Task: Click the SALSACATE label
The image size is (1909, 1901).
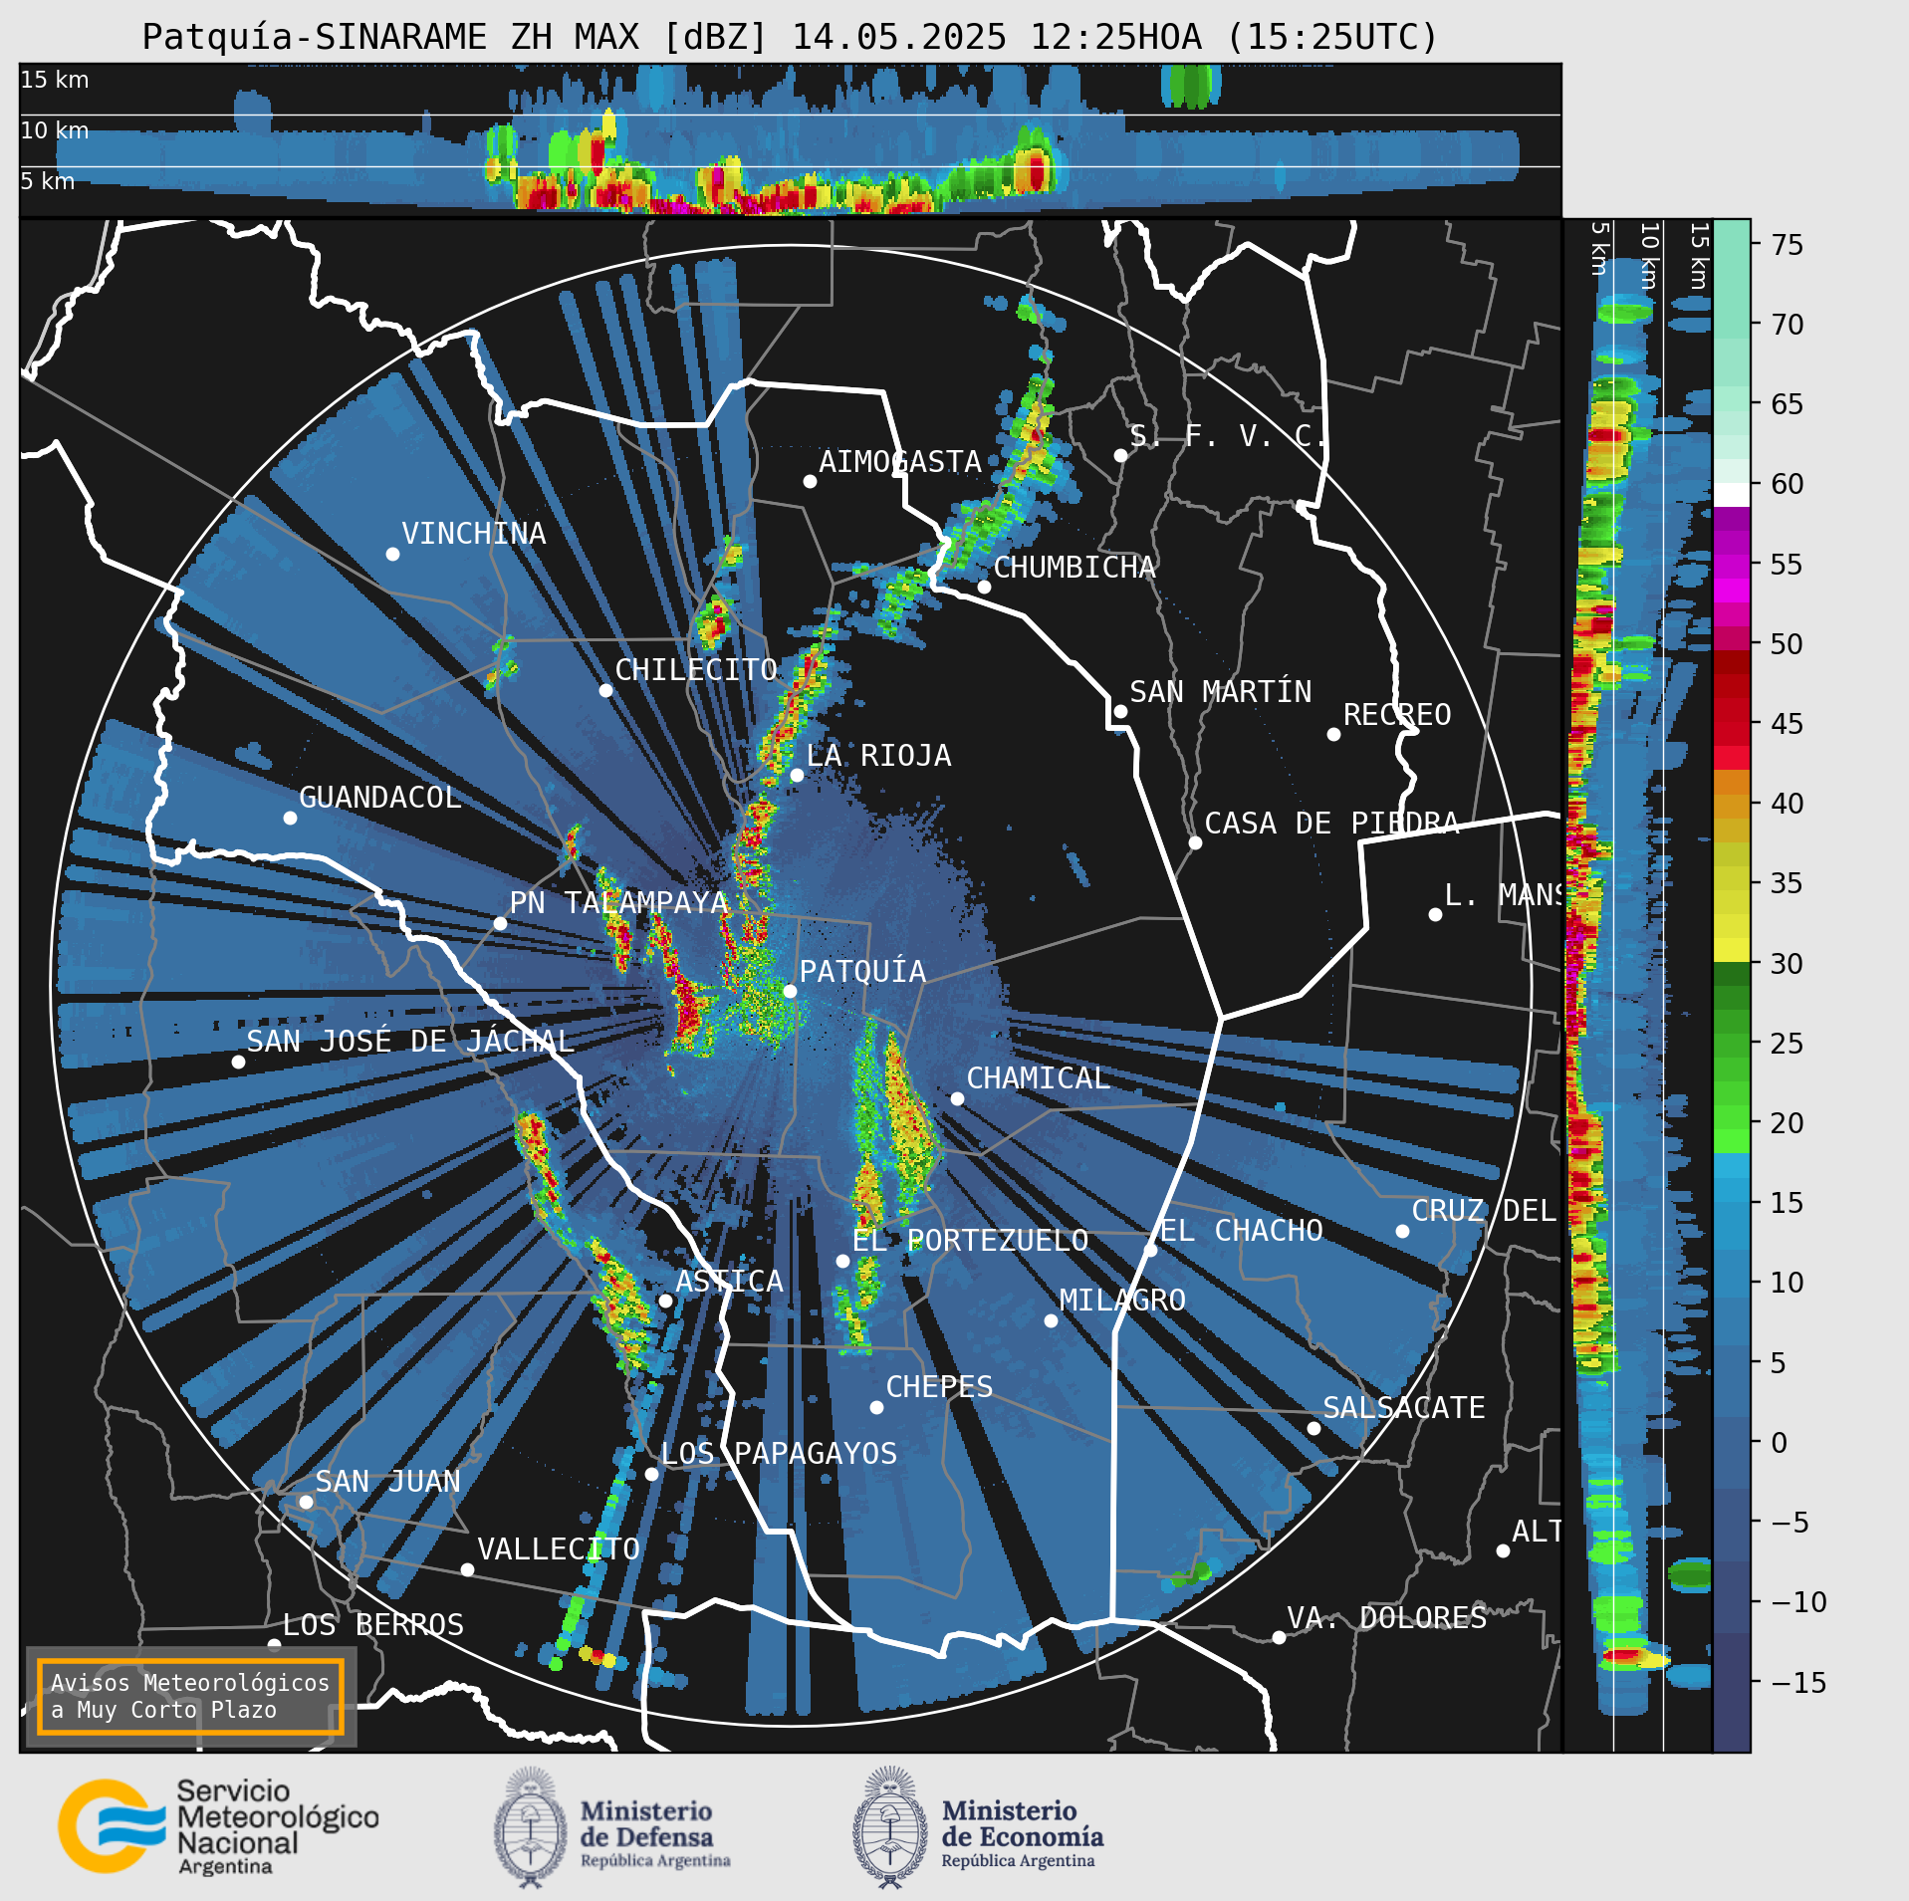Action: point(1403,1407)
